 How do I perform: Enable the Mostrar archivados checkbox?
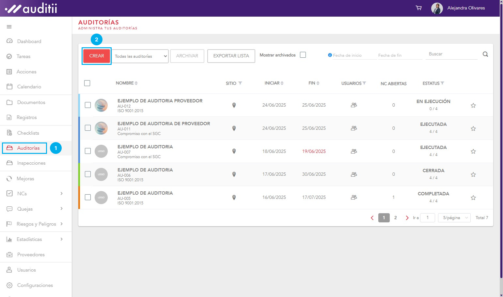303,55
